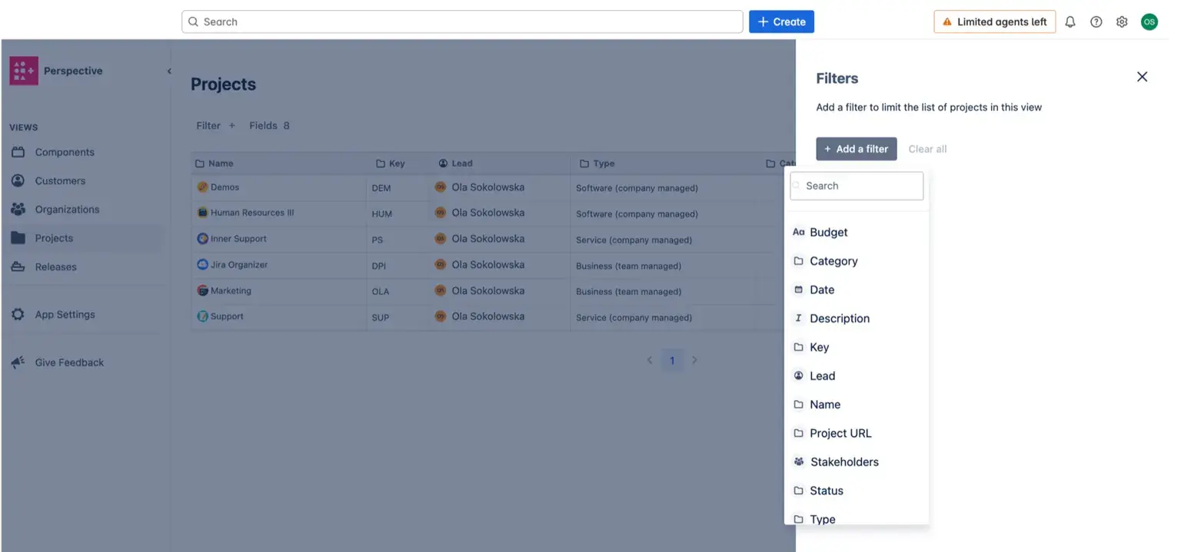Click the OS user avatar
The height and width of the screenshot is (552, 1181).
coord(1149,22)
